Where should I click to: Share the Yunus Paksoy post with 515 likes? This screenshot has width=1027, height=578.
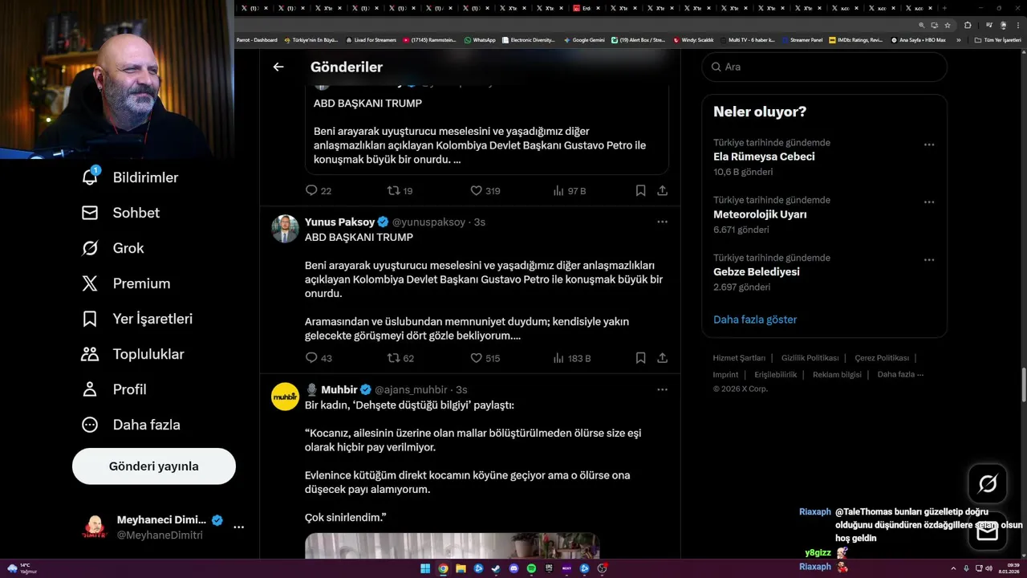pyautogui.click(x=662, y=358)
